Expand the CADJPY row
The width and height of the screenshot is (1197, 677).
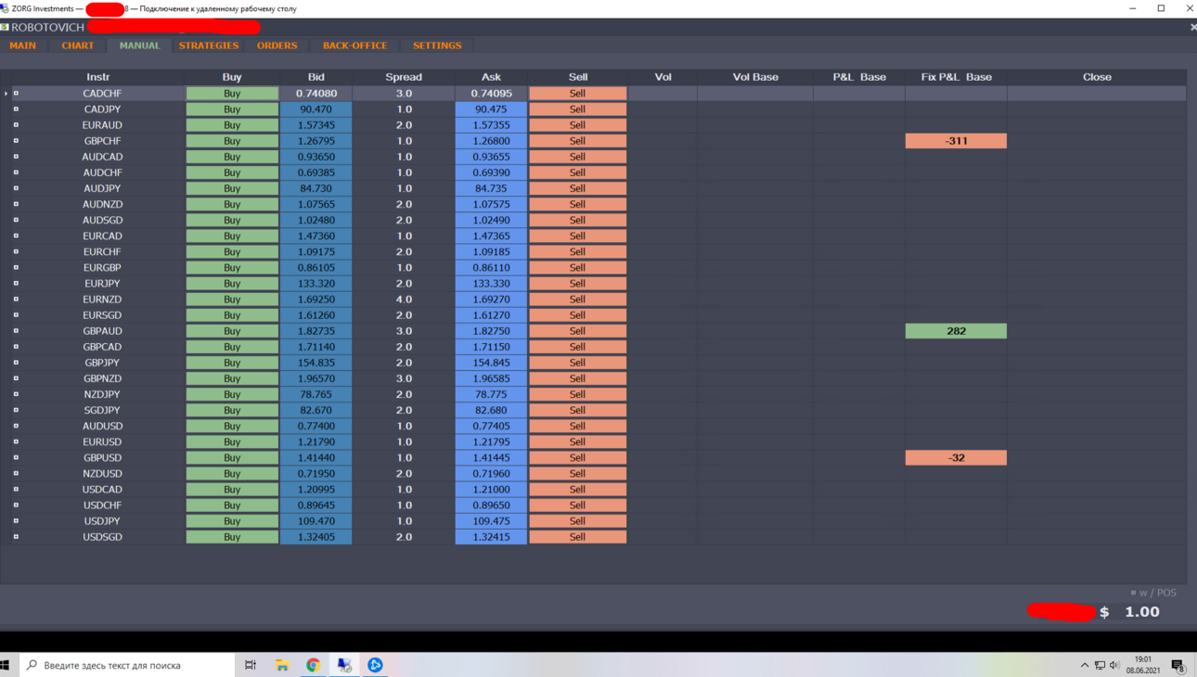[x=16, y=109]
